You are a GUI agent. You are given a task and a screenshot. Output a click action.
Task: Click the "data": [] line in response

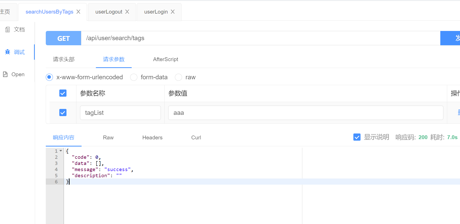coord(88,163)
